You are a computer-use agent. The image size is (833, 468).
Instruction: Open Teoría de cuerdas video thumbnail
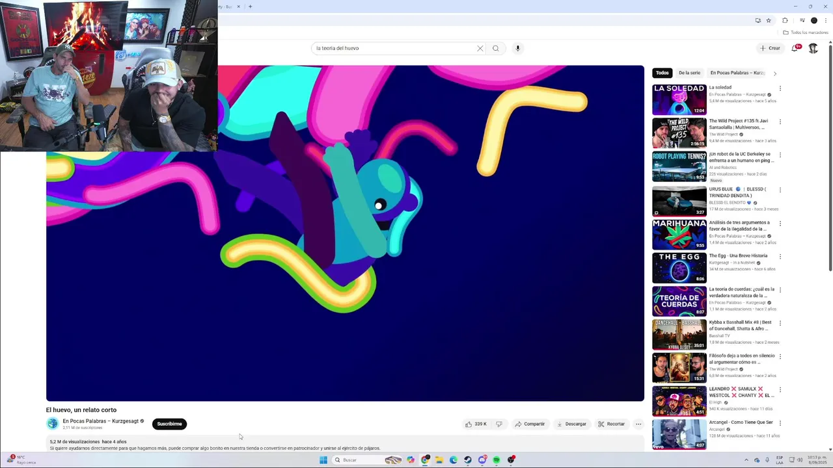click(679, 300)
